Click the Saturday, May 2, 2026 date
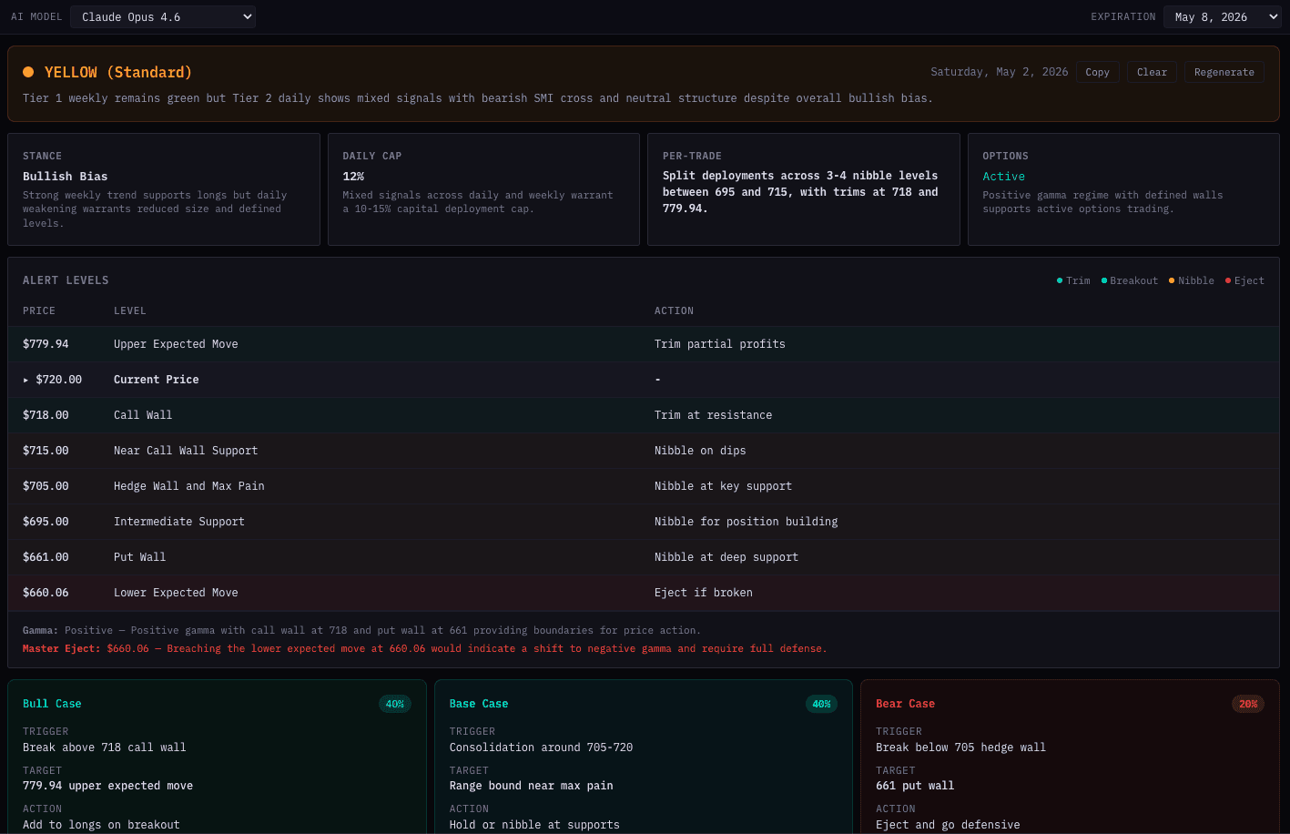This screenshot has height=834, width=1290. [x=999, y=72]
